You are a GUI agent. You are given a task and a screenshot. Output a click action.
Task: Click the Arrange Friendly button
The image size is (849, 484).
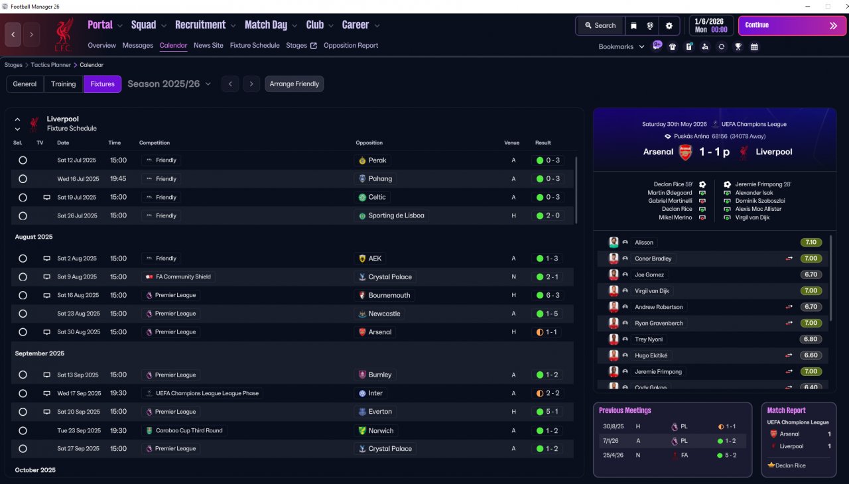click(x=294, y=84)
